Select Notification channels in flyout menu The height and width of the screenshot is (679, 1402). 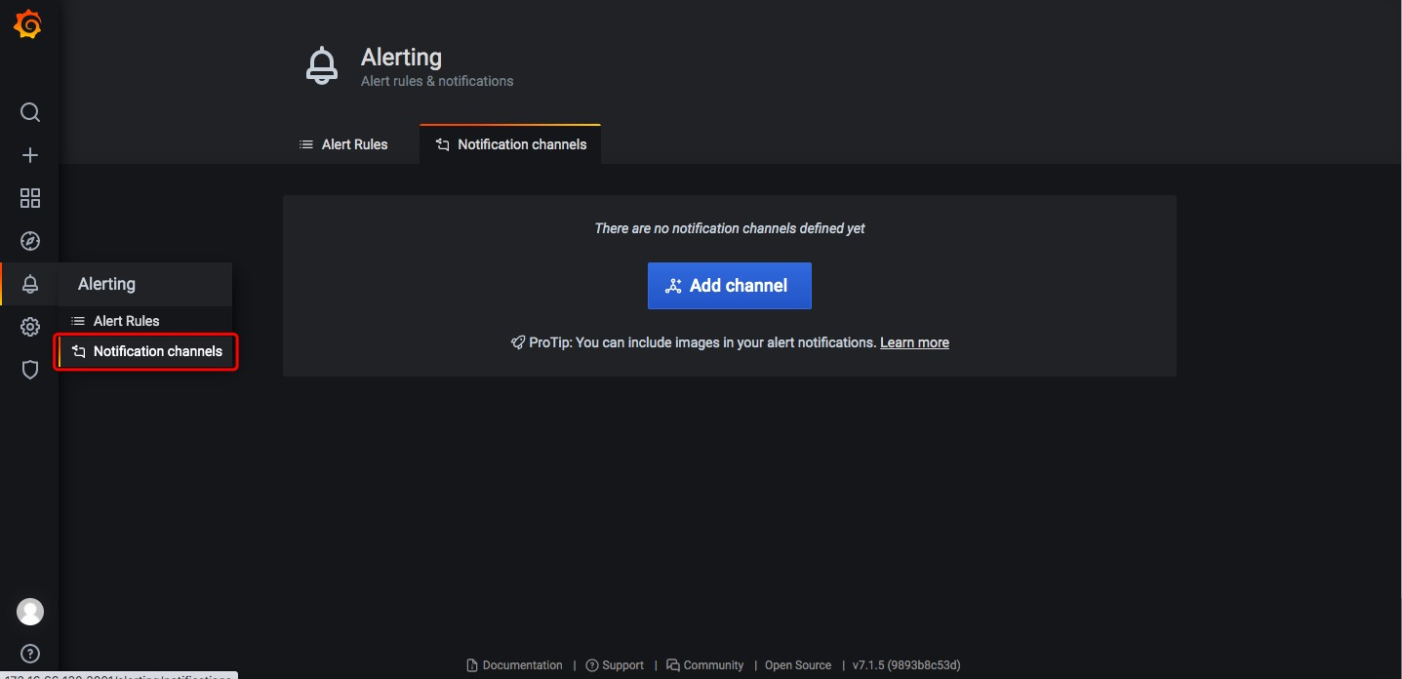point(146,351)
